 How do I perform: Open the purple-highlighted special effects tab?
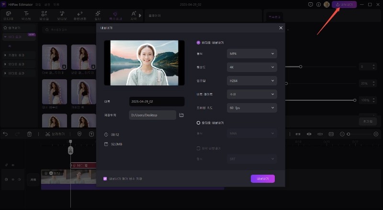pos(115,16)
